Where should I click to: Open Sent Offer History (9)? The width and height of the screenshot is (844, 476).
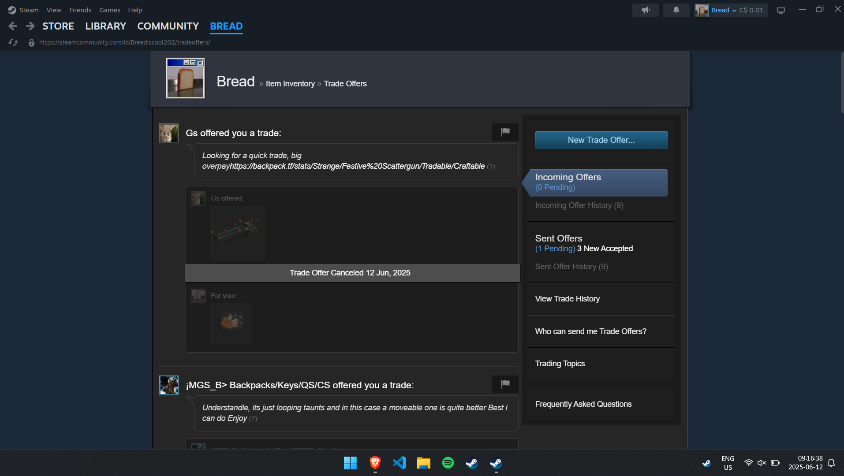click(571, 267)
